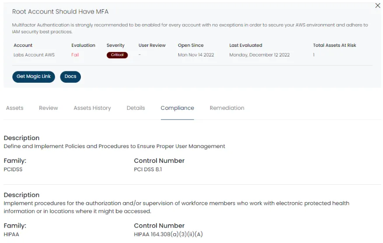Viewport: 383px width, 243px height.
Task: Close the finding details panel
Action: (x=378, y=6)
